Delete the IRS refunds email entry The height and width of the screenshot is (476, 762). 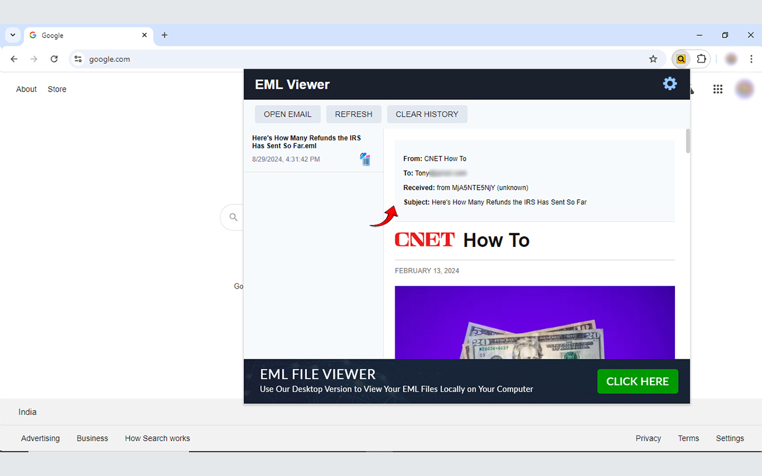(x=365, y=159)
